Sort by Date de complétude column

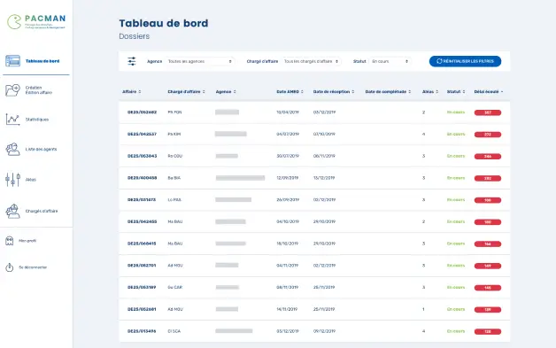coord(388,92)
